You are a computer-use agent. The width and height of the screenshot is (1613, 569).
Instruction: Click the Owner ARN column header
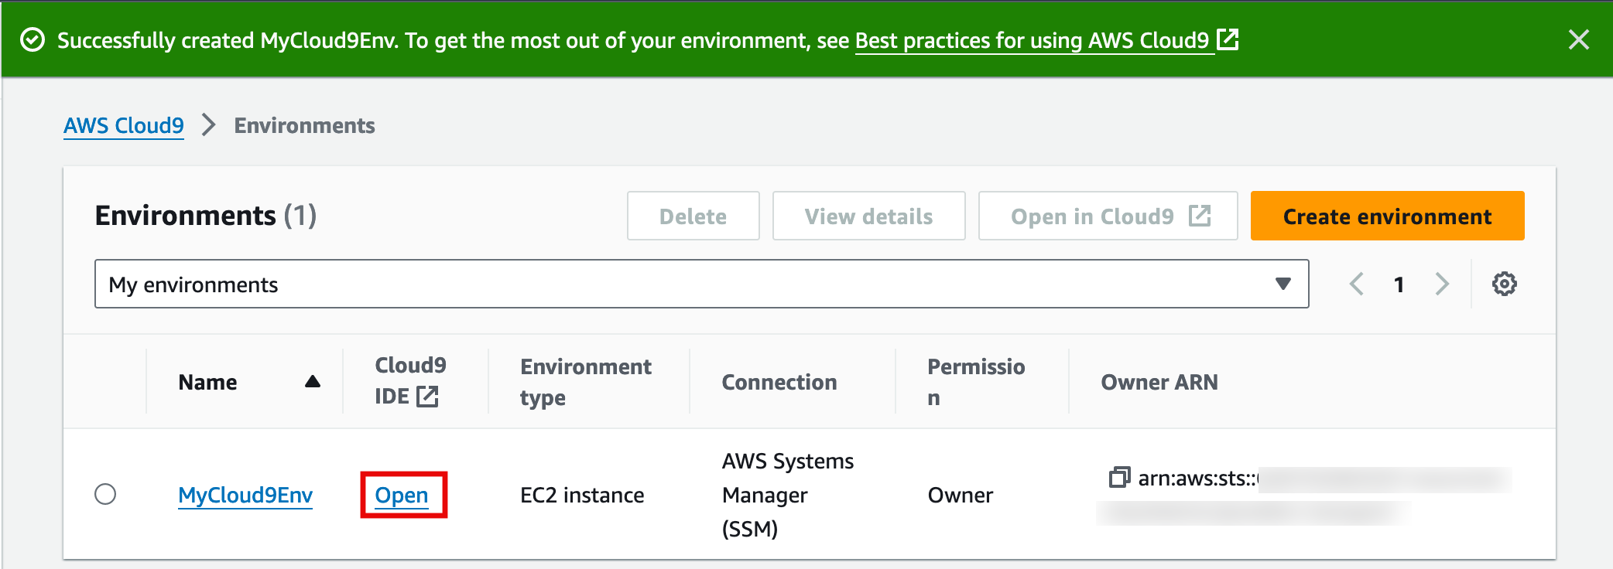(x=1159, y=382)
